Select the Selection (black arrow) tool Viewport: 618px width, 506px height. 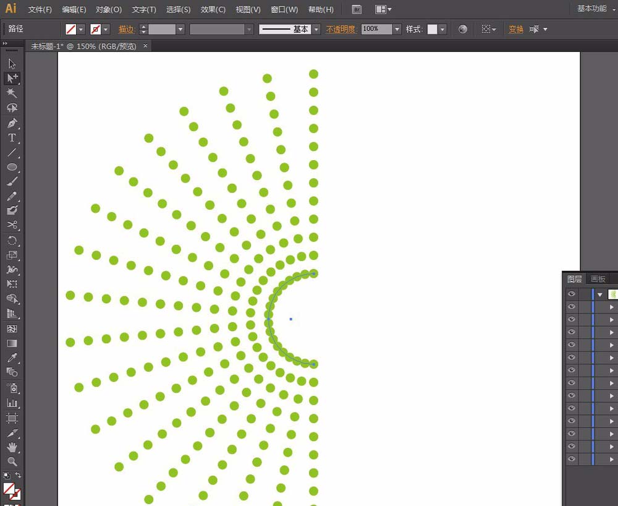coord(12,64)
